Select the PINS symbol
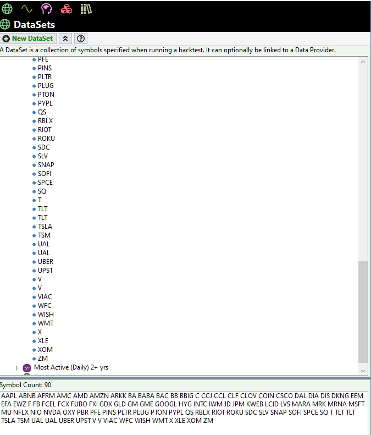The height and width of the screenshot is (435, 371). 45,68
